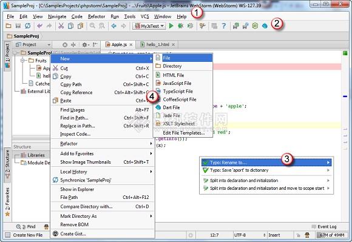Choose Dart File from New submenu

[183, 107]
